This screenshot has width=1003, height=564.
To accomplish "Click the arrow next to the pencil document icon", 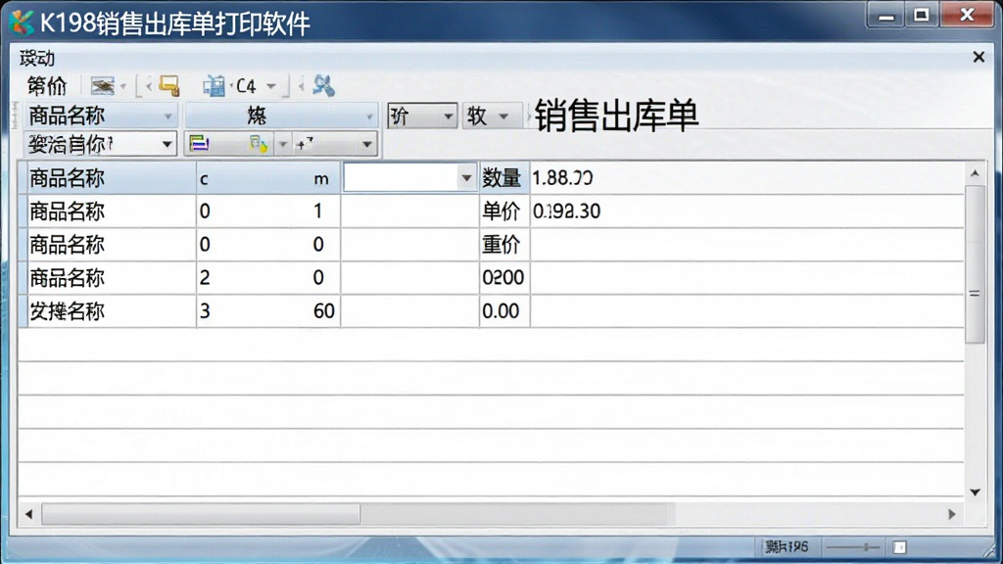I will click(x=282, y=145).
